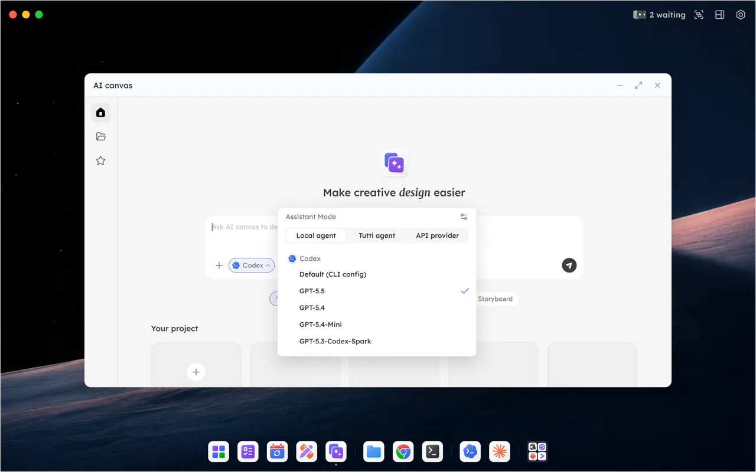Open the grouped apps folder in the dock
The height and width of the screenshot is (472, 756).
point(537,452)
